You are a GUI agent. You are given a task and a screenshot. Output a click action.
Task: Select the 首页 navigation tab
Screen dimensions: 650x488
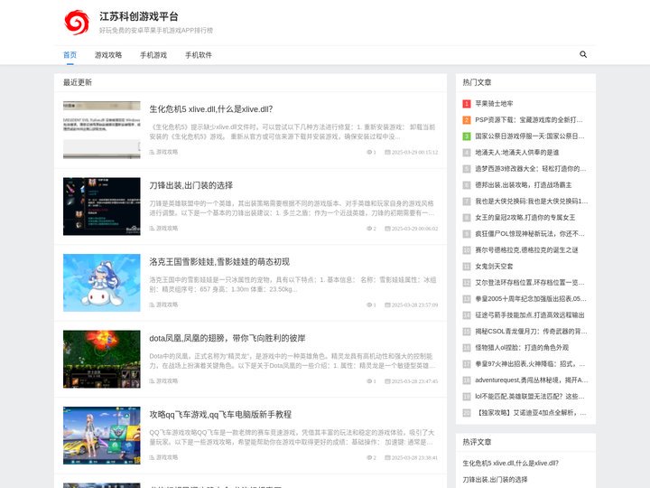coord(70,55)
